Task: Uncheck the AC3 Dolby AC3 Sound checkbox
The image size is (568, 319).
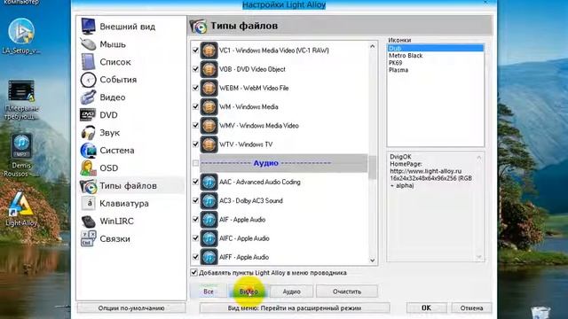Action: pyautogui.click(x=195, y=201)
